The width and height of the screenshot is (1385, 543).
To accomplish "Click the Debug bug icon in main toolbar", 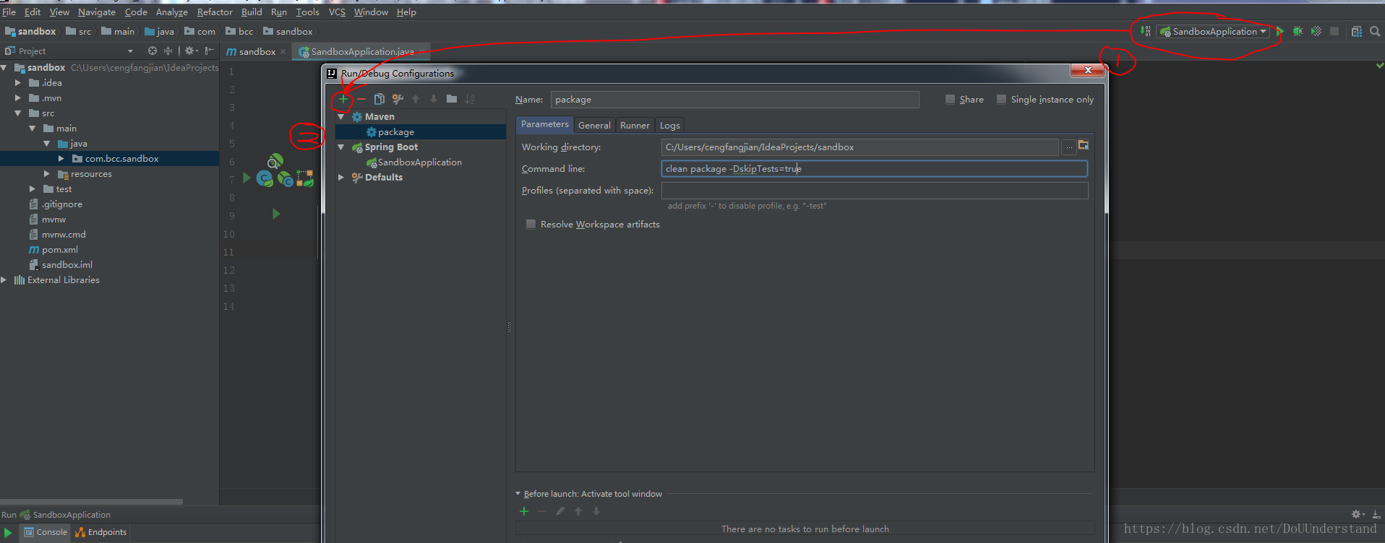I will click(x=1298, y=31).
